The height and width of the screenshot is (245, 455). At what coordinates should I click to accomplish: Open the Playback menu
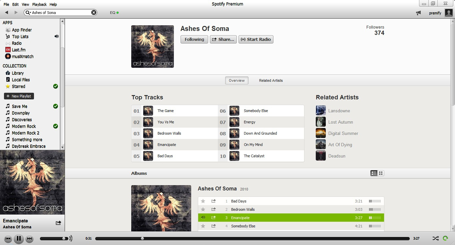[x=39, y=4]
